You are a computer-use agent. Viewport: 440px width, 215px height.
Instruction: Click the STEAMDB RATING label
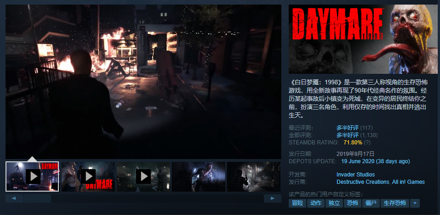[314, 143]
